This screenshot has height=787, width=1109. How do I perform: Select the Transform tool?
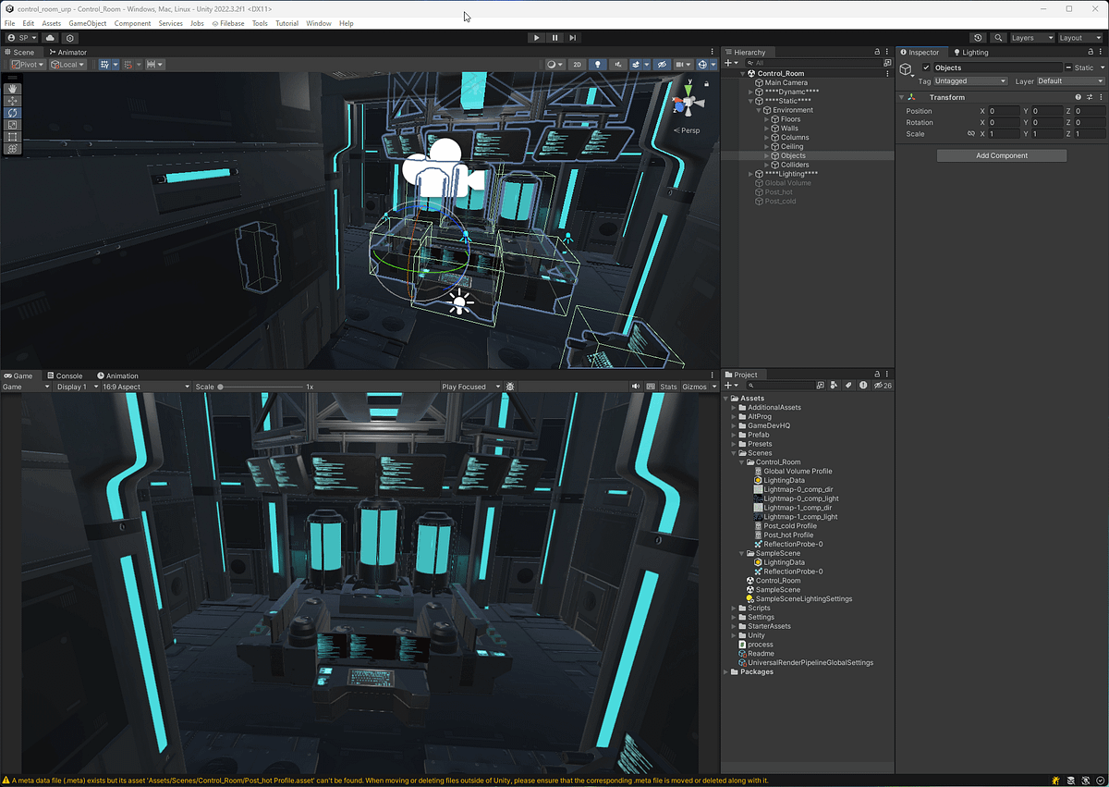(12, 149)
